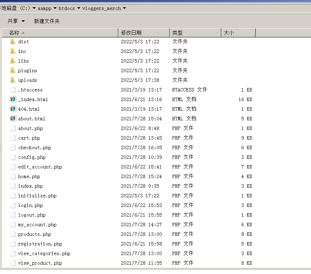
Task: Select the folder name plugins
Action: pyautogui.click(x=27, y=70)
